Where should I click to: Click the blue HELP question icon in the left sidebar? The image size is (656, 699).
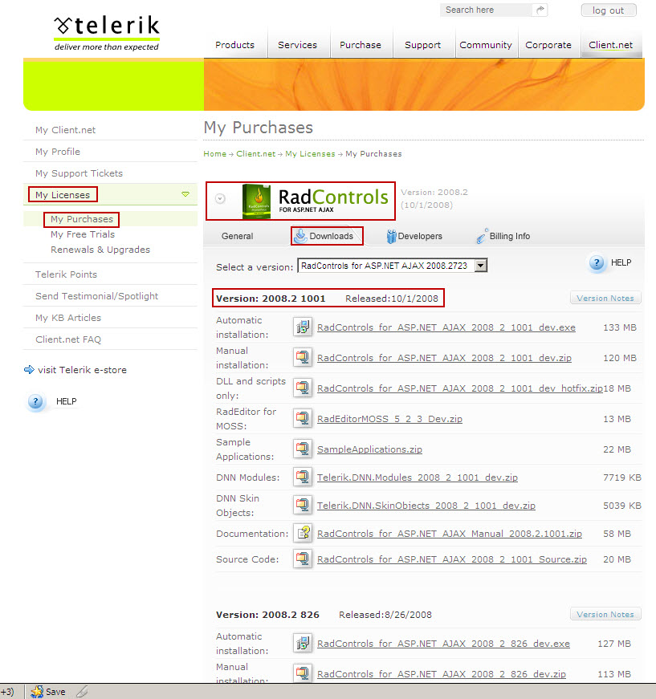pos(35,401)
